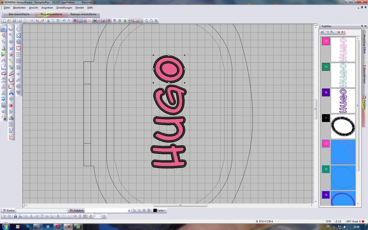Image resolution: width=368 pixels, height=230 pixels.
Task: Toggle artistic view button
Action: pos(85,21)
